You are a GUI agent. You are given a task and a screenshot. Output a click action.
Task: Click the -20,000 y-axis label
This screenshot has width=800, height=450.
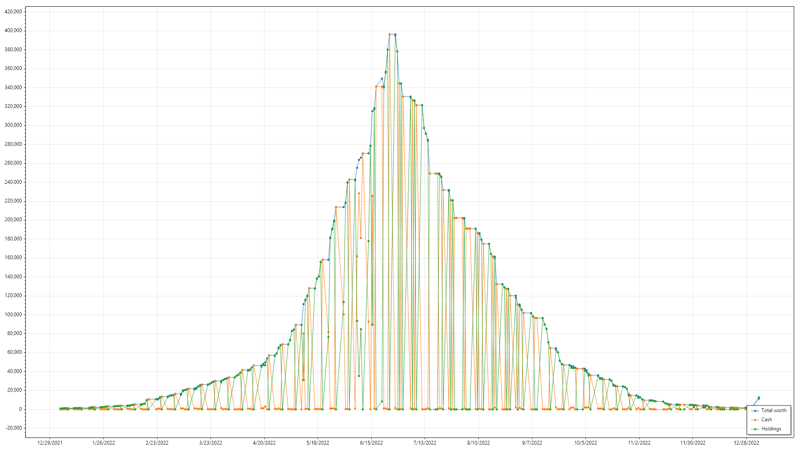(14, 428)
